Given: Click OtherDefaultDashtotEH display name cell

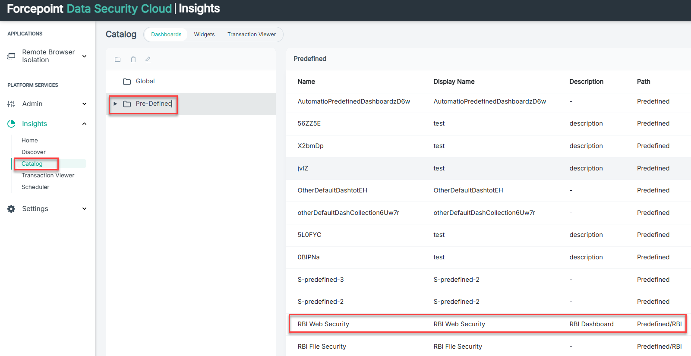Looking at the screenshot, I should click(468, 190).
